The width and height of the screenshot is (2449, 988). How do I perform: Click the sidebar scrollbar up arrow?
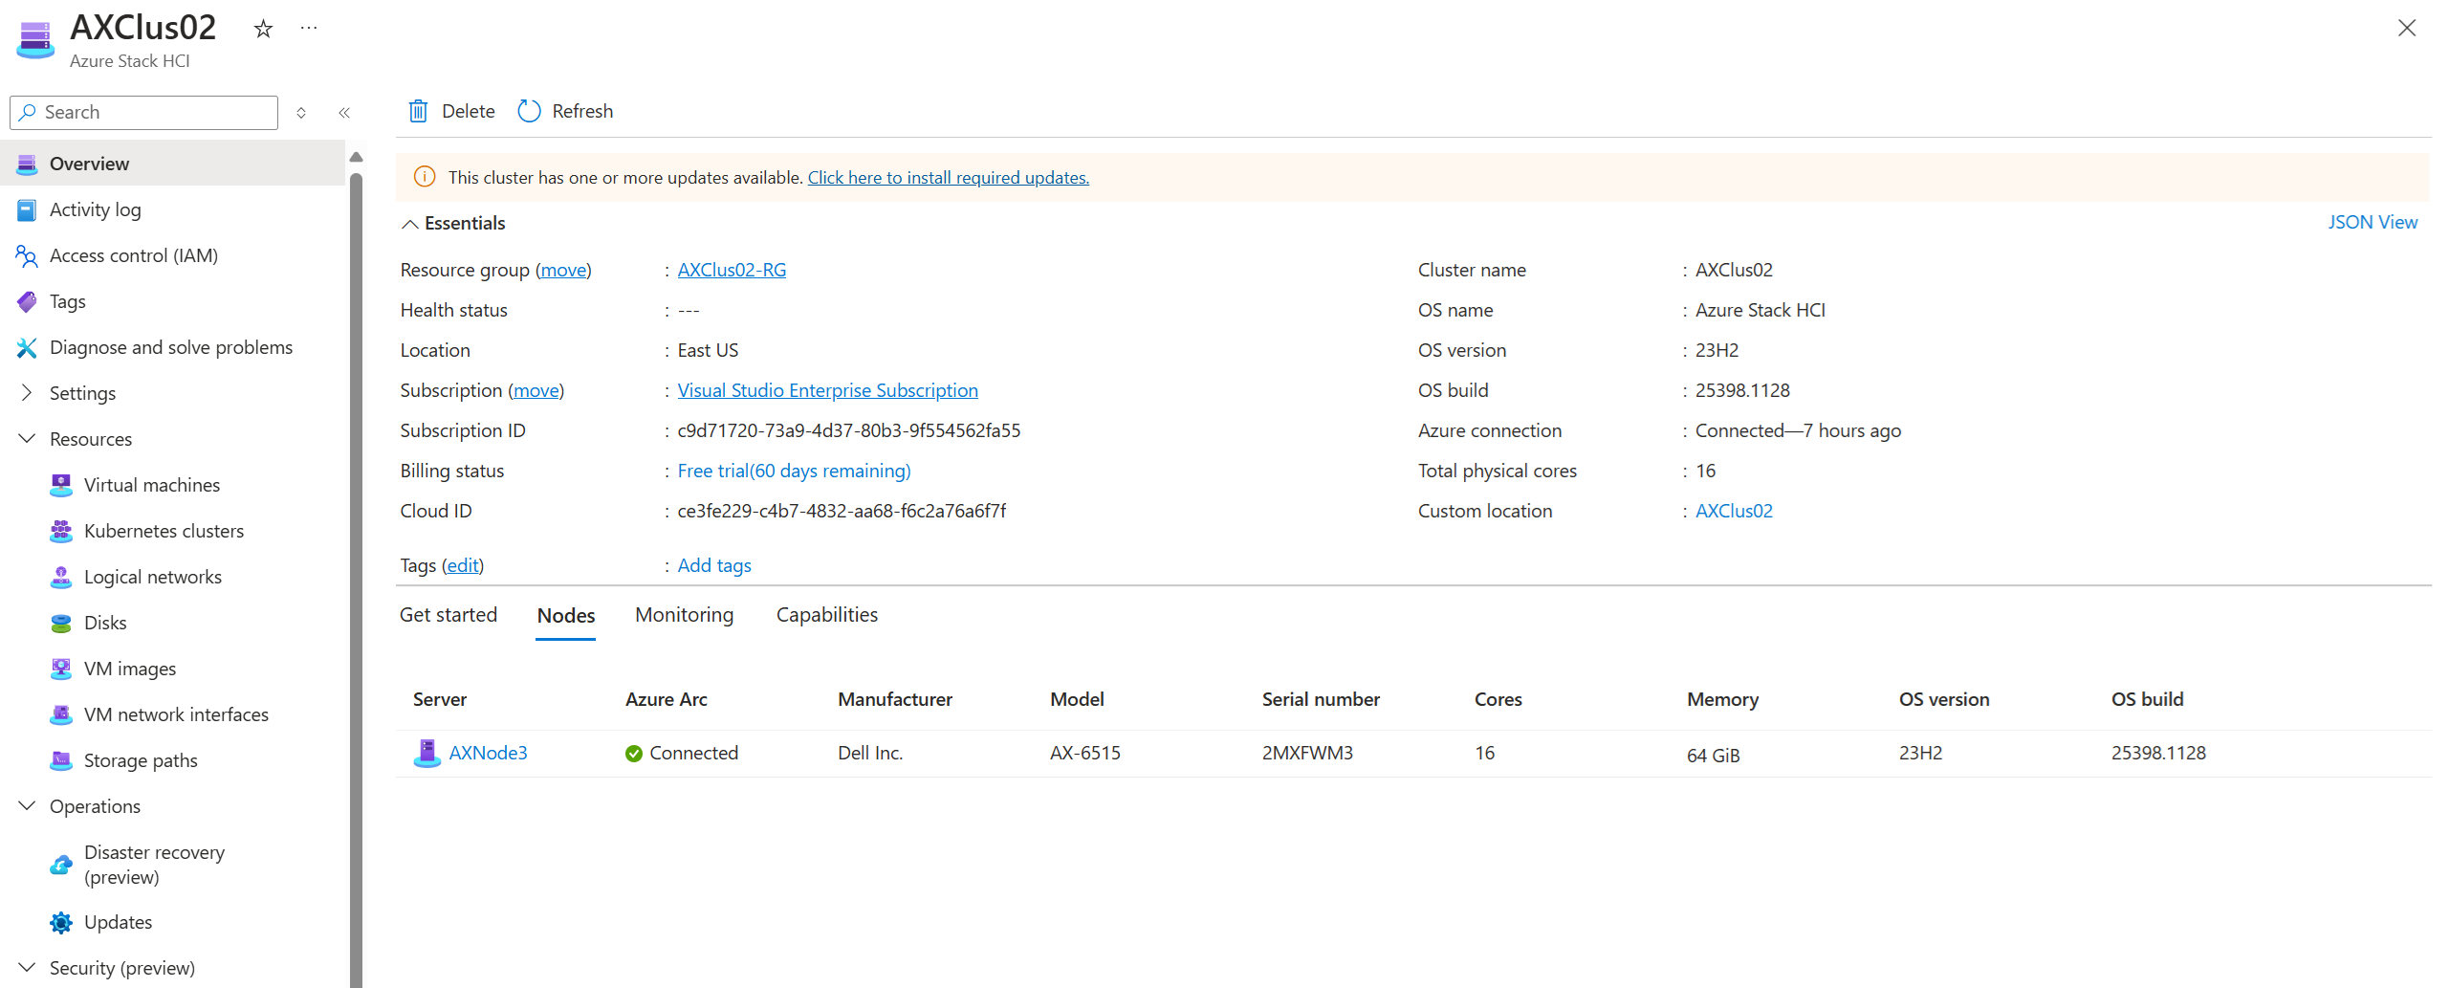click(356, 157)
